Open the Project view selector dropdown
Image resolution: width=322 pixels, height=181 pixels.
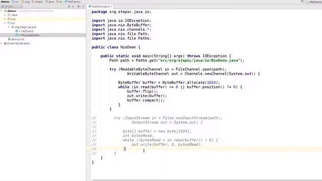pos(12,7)
